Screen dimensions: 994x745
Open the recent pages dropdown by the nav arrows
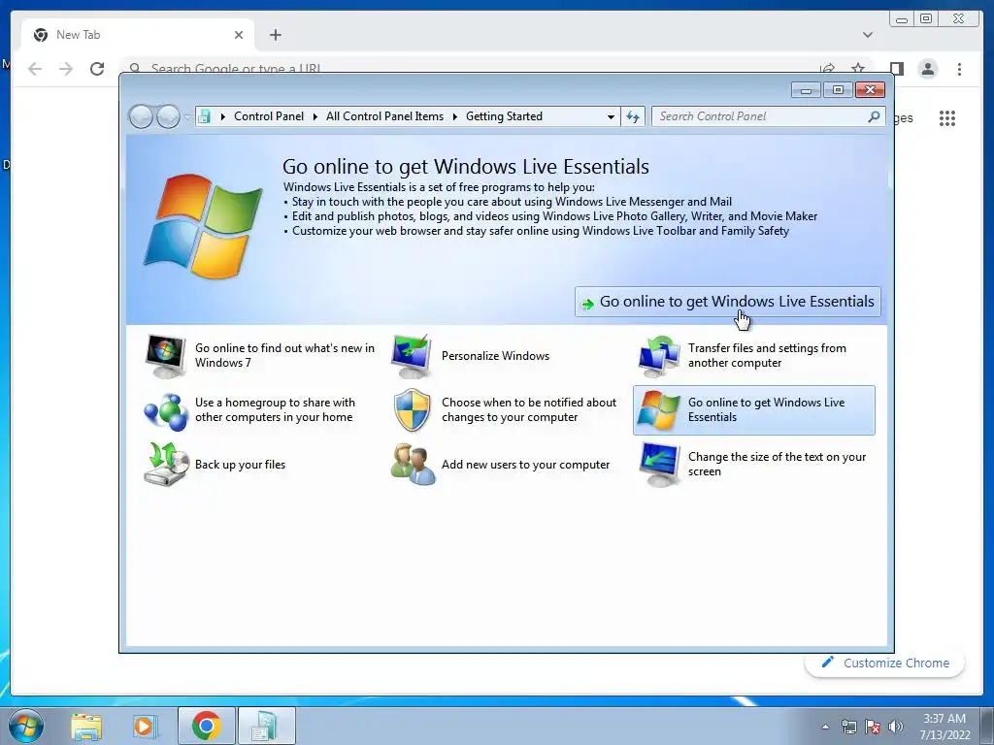(187, 116)
